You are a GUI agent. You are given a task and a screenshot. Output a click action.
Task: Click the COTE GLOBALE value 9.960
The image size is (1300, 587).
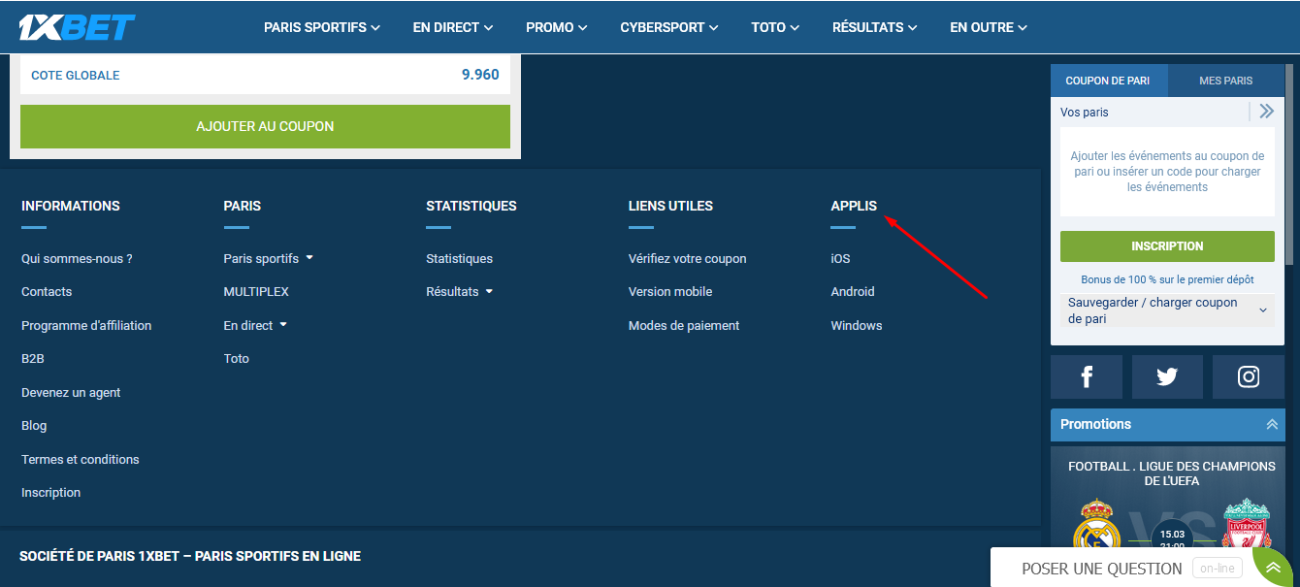click(x=480, y=74)
